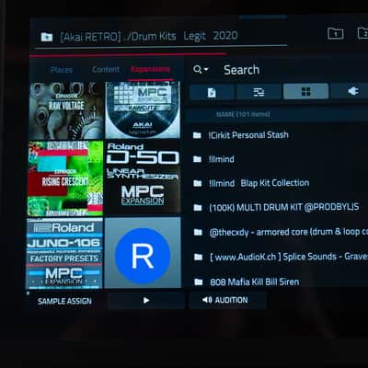
Task: Switch to the Content tab
Action: coord(106,69)
